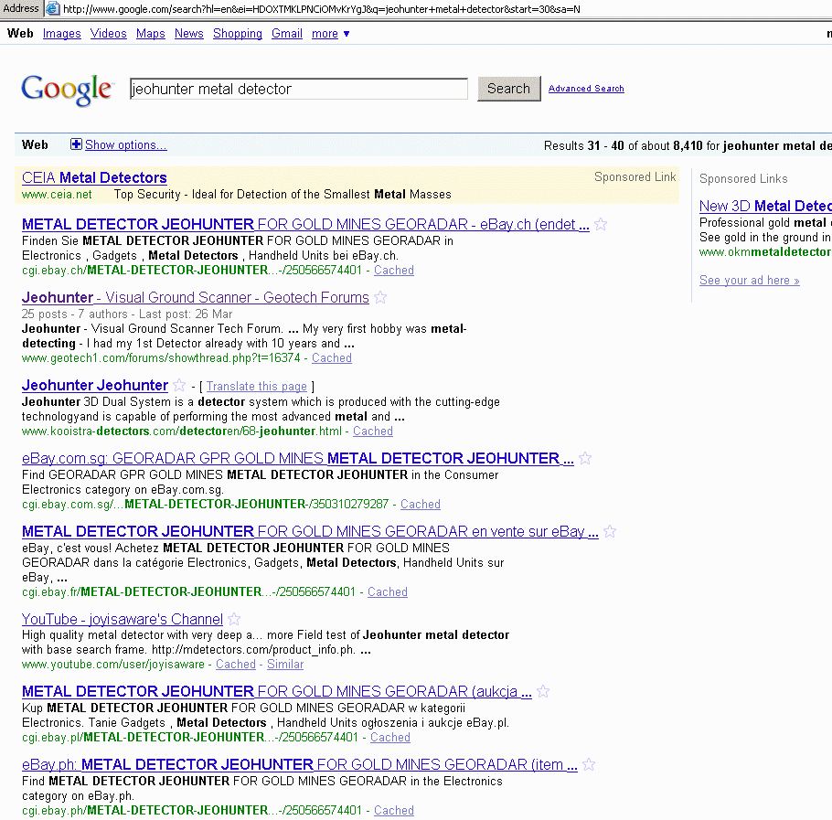832x820 pixels.
Task: Click 'See your ad here' link
Action: [x=749, y=280]
